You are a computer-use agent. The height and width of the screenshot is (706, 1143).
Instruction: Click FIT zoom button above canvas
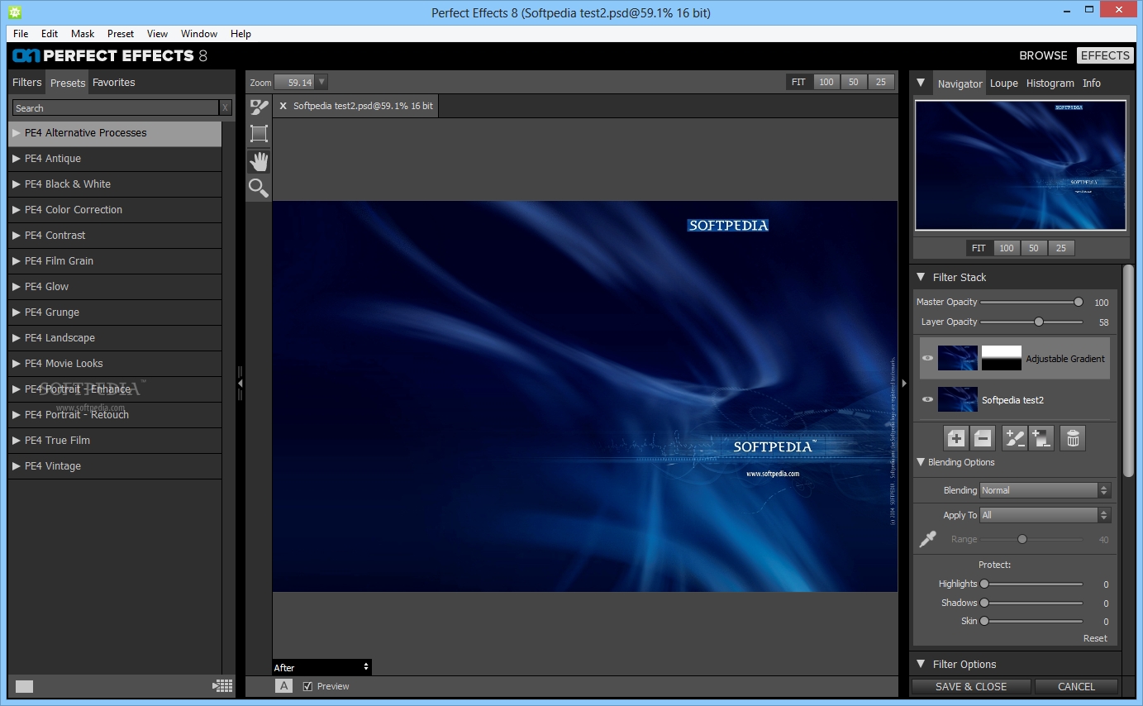click(x=798, y=82)
